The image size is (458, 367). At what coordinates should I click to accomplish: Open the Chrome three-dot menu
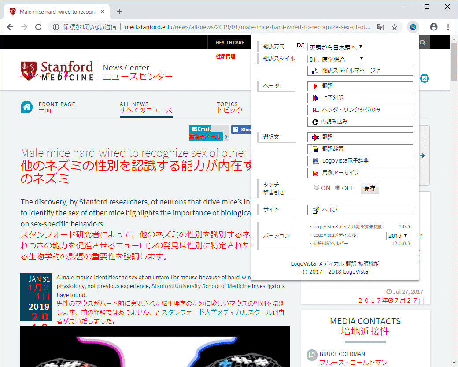[x=448, y=27]
